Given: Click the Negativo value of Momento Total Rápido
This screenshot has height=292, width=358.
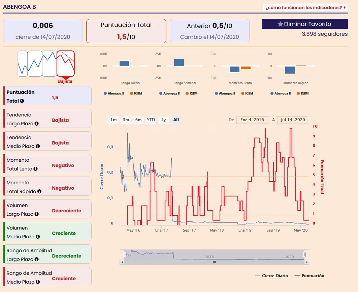Looking at the screenshot, I should (63, 188).
